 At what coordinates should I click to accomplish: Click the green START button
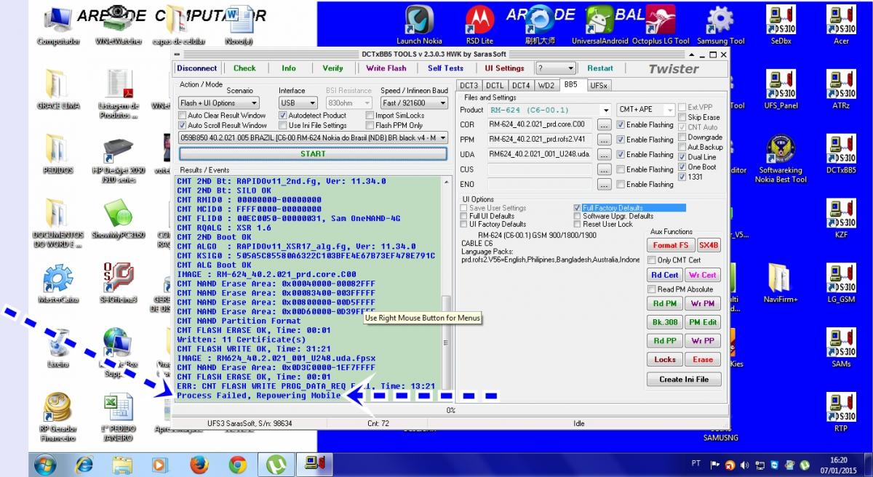click(313, 154)
